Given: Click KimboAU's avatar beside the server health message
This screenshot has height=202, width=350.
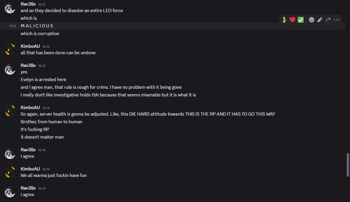Looking at the screenshot, I should pyautogui.click(x=10, y=111).
